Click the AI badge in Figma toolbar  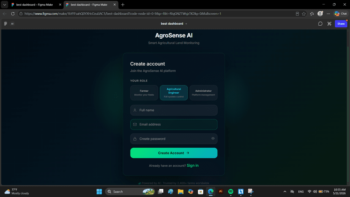pos(12,24)
